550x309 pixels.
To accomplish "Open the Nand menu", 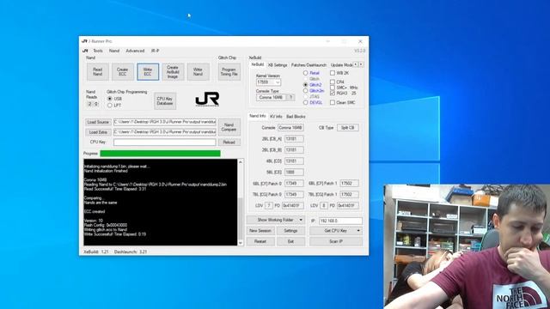I will (114, 51).
